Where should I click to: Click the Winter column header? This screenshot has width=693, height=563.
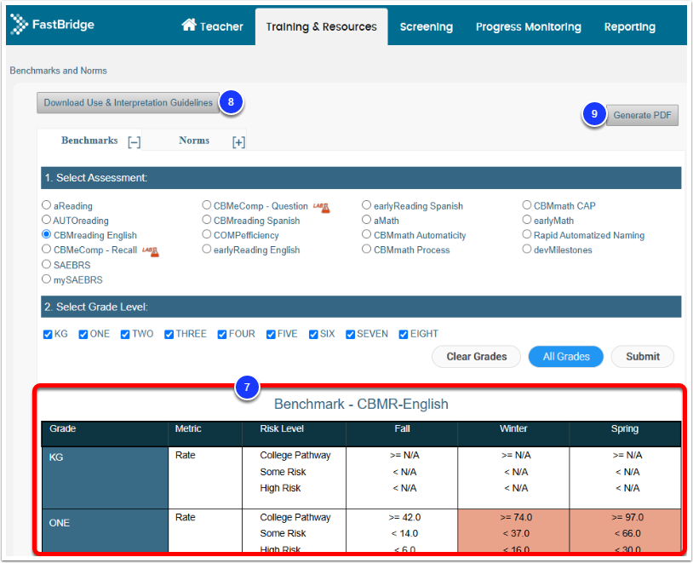pos(513,434)
